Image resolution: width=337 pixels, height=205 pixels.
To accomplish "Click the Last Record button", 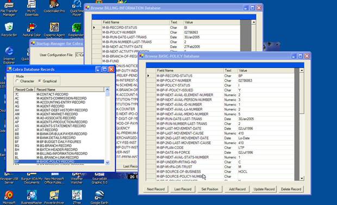I will [x=183, y=189].
